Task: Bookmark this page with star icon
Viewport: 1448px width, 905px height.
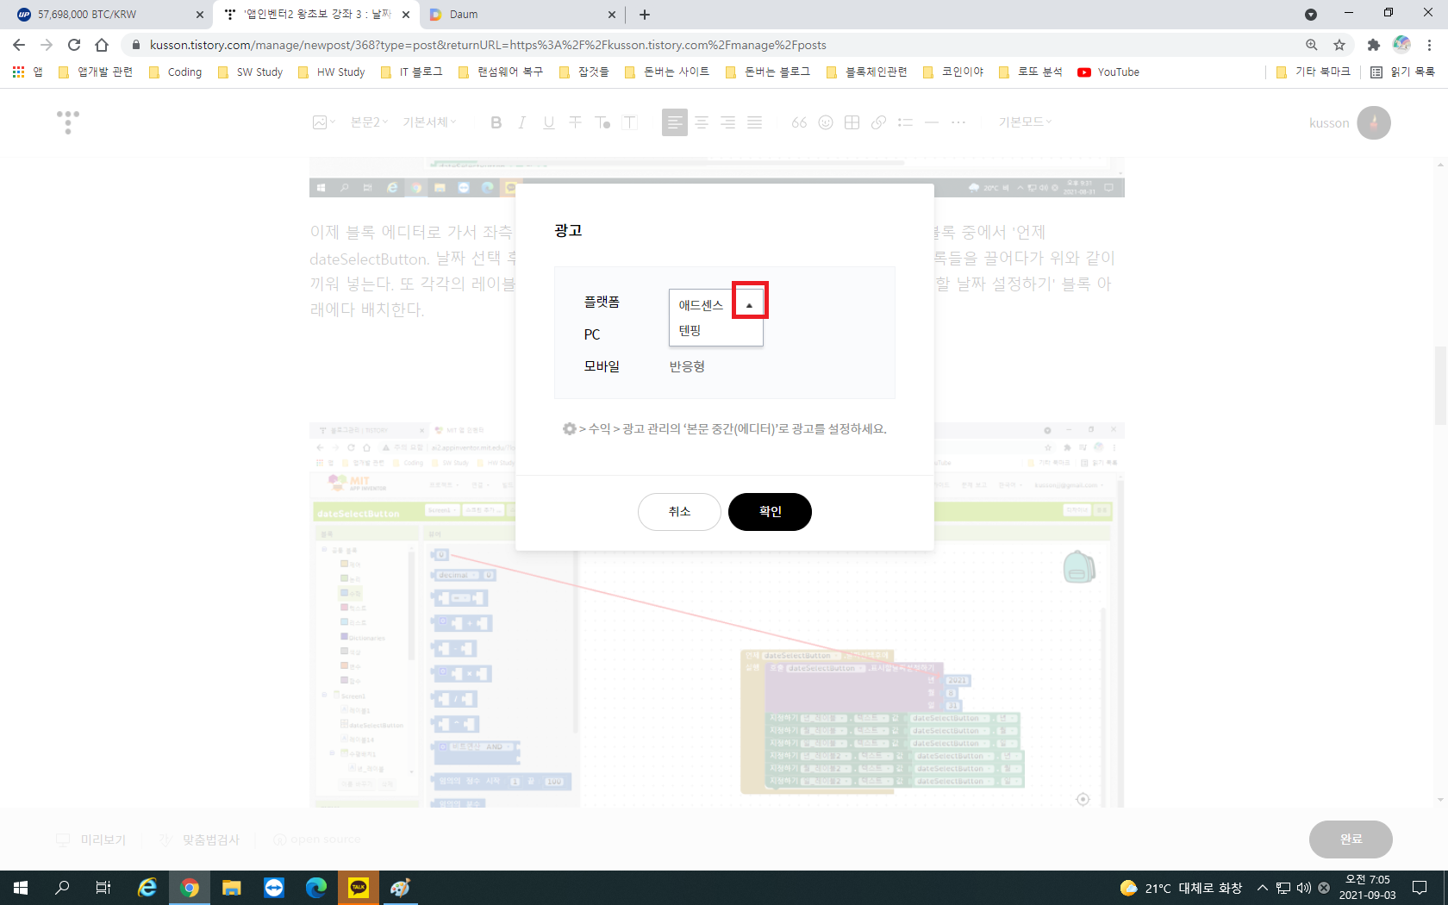Action: pos(1339,45)
